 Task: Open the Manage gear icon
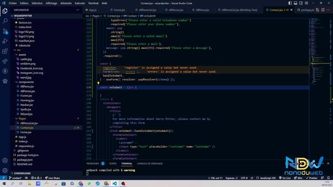pyautogui.click(x=5, y=170)
